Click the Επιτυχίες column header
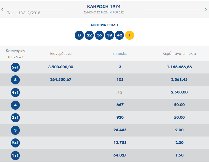The image size is (209, 162). click(120, 53)
